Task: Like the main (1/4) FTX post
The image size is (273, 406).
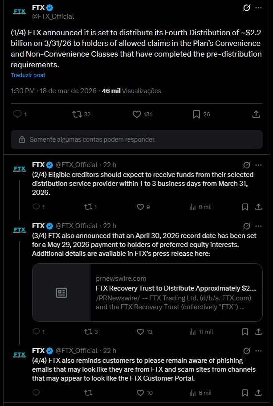Action: click(x=137, y=114)
